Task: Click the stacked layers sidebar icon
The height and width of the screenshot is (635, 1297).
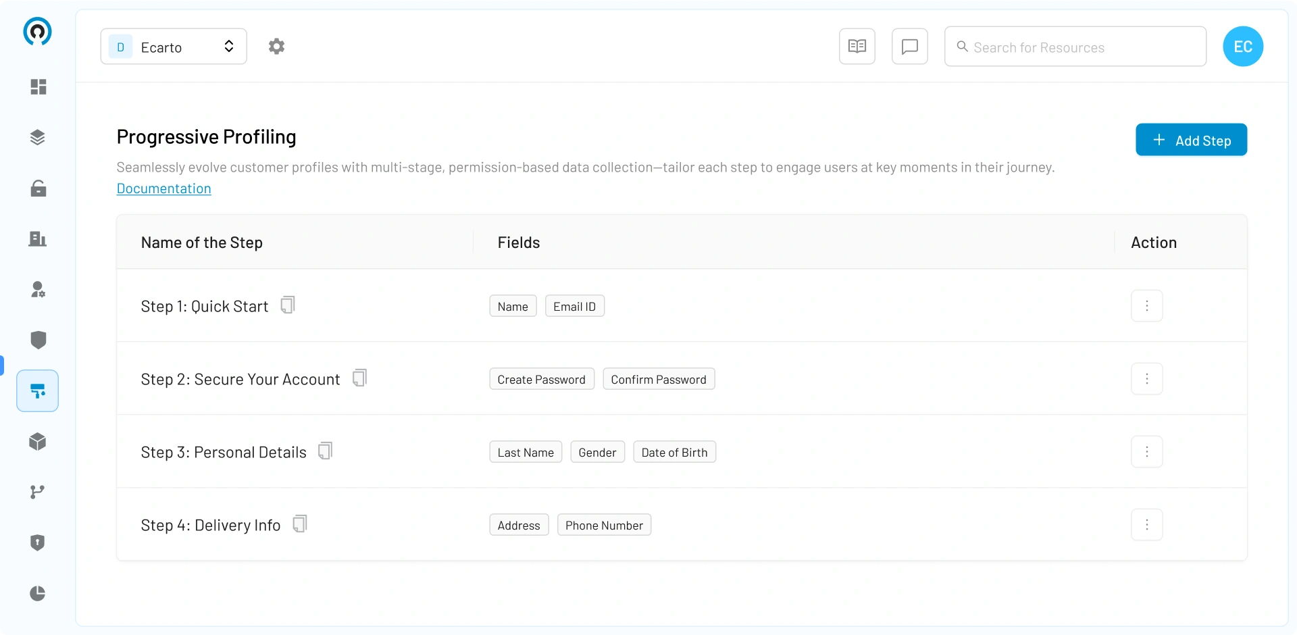Action: click(38, 138)
